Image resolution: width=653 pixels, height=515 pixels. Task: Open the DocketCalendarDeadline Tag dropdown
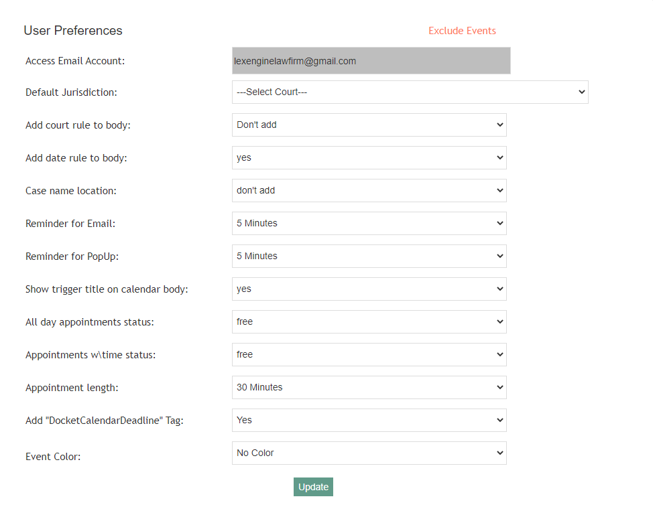point(369,421)
